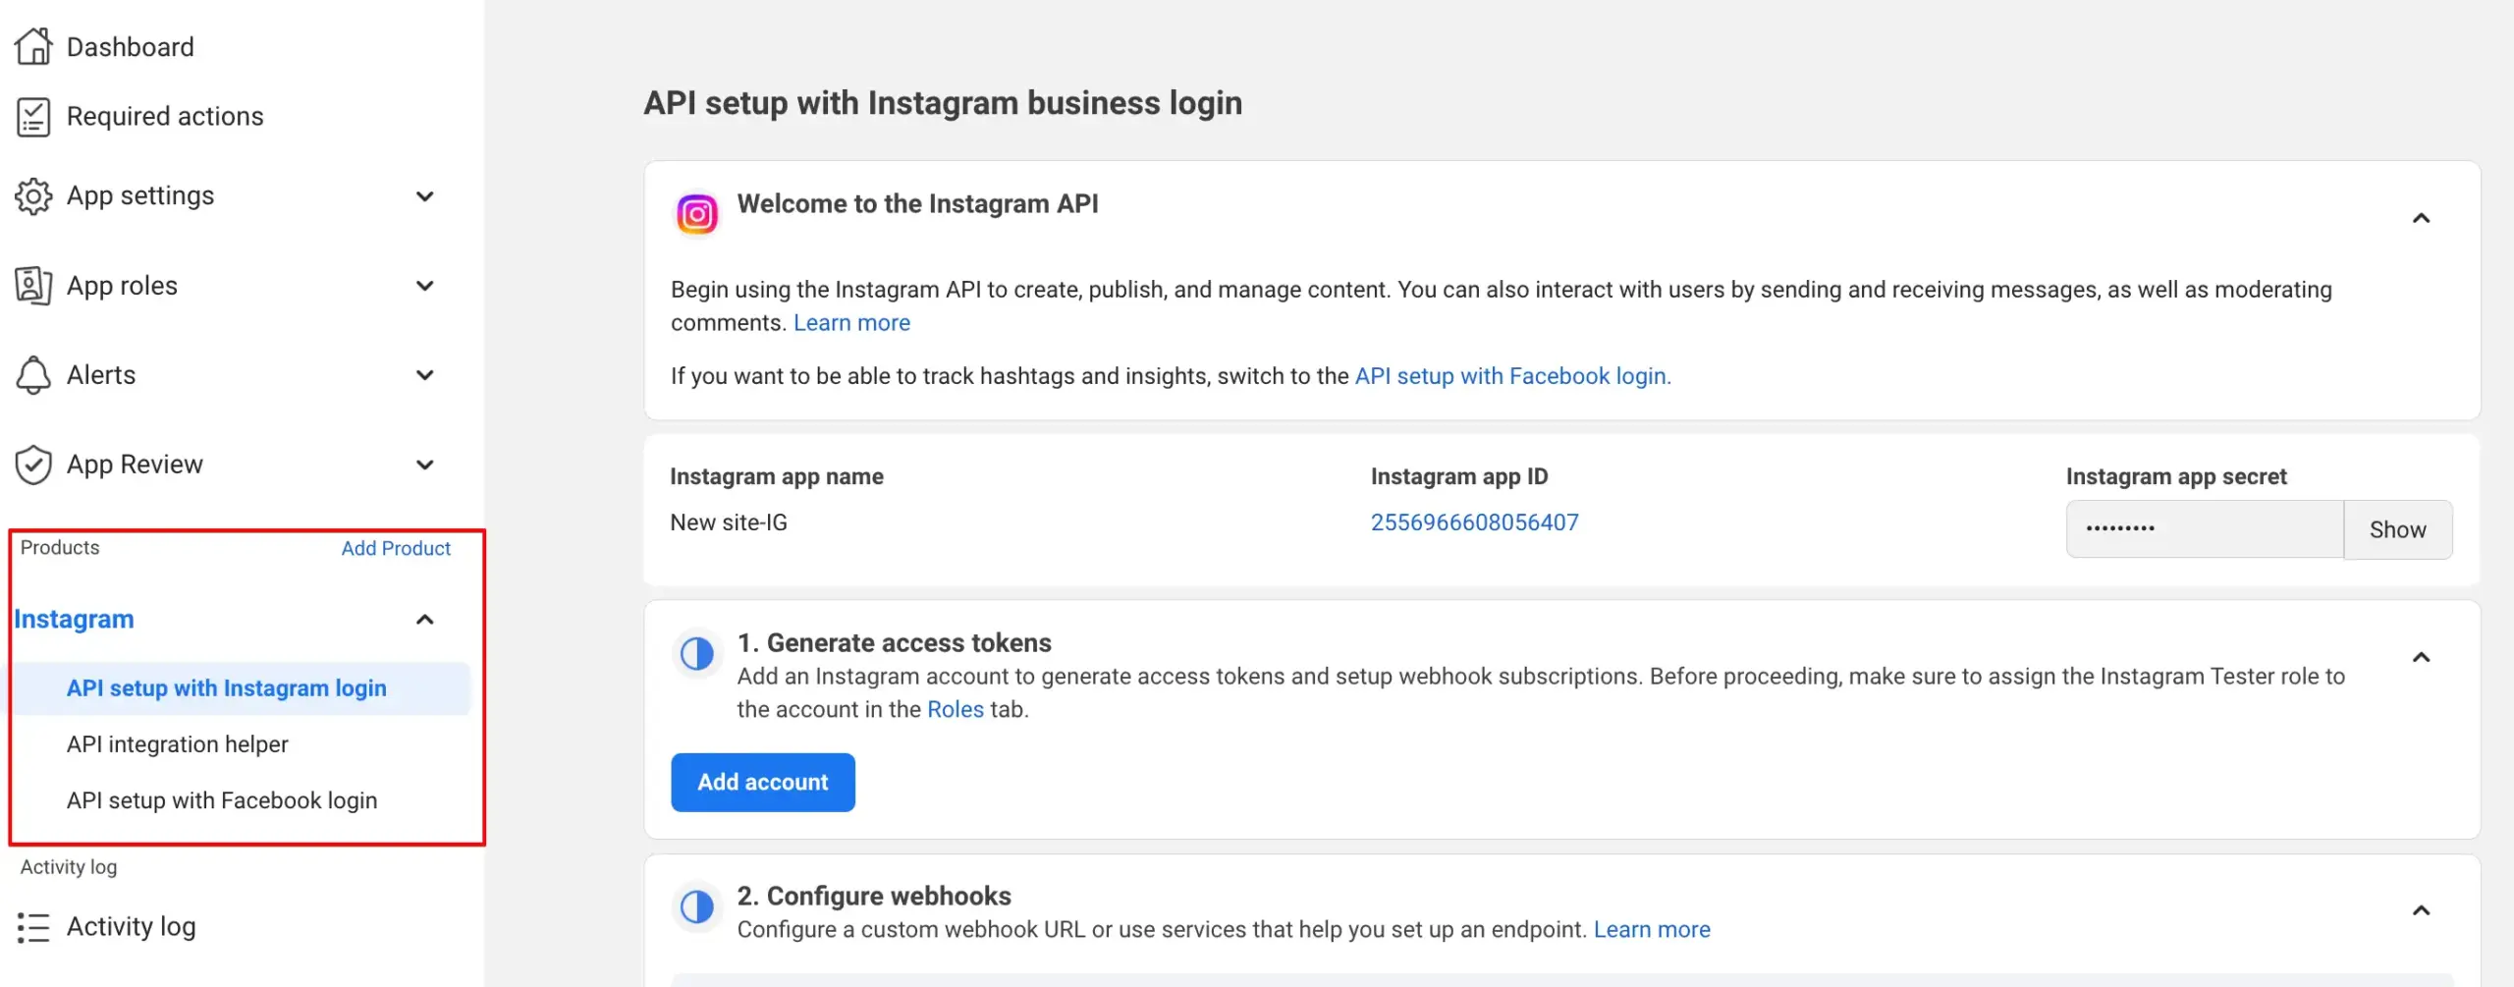2514x987 pixels.
Task: Click the '2. Configure webhooks' heading
Action: pos(874,896)
